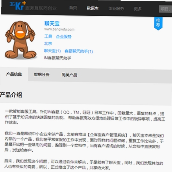Switch to the 同类产品 tab
Viewport: 172px width, 172px height.
click(69, 75)
